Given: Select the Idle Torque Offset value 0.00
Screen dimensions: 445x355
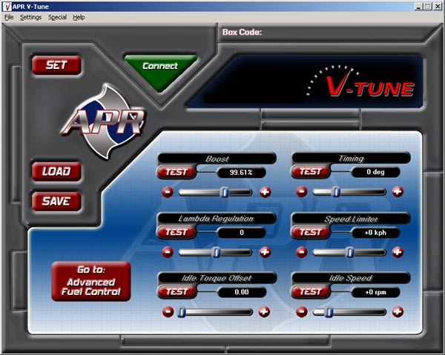Looking at the screenshot, I should pyautogui.click(x=242, y=292).
